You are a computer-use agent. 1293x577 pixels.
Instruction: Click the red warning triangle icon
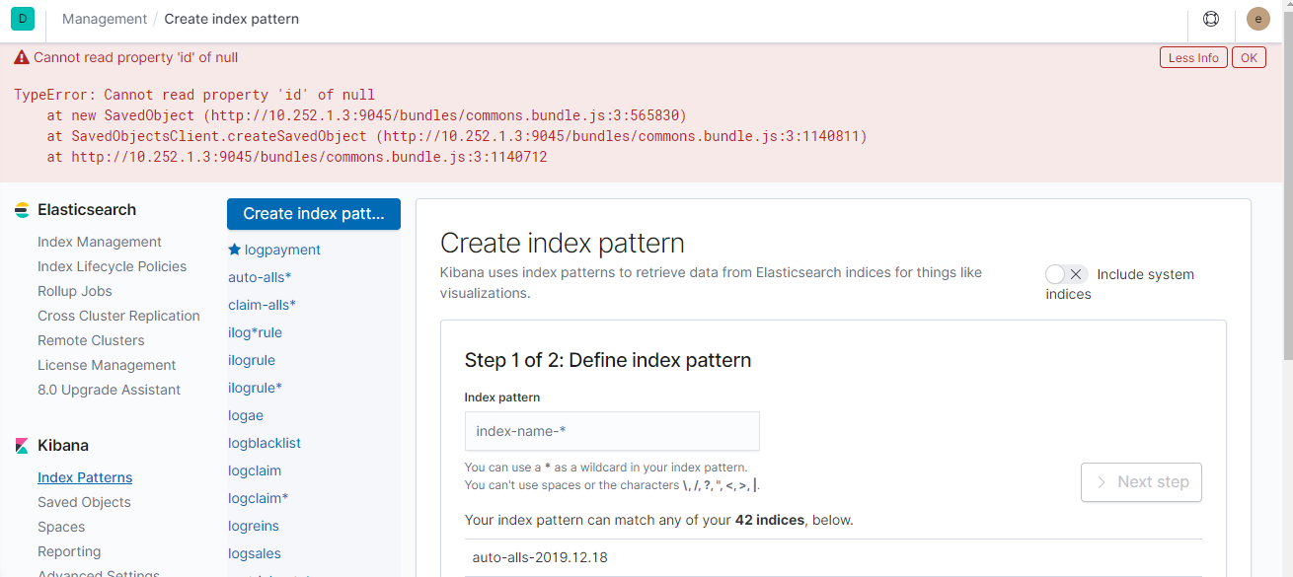click(22, 58)
